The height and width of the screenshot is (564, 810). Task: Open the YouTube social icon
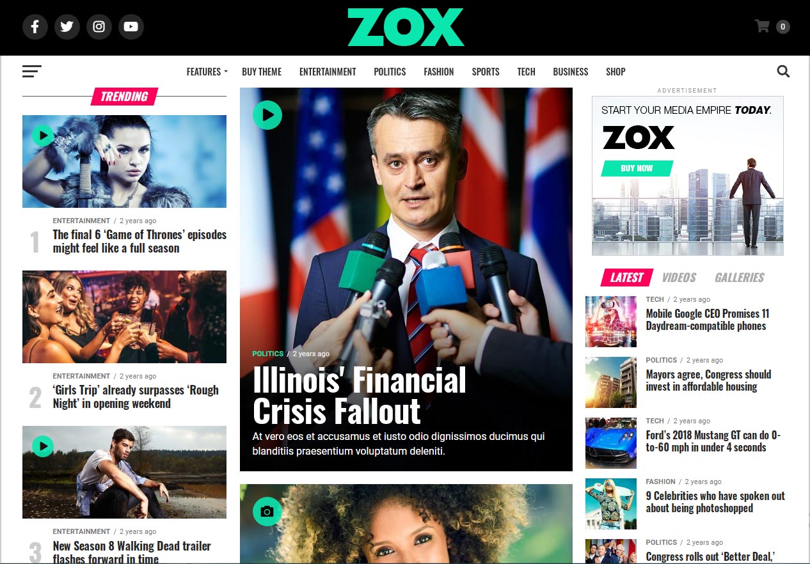131,27
